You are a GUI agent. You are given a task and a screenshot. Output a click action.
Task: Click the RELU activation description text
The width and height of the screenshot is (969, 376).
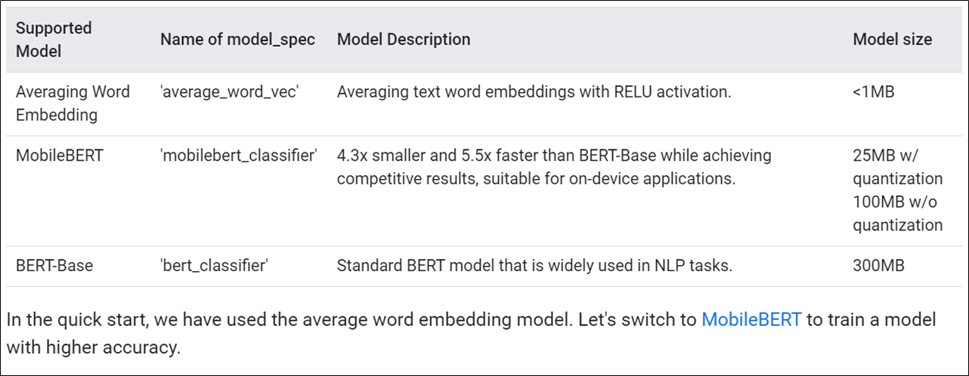pyautogui.click(x=534, y=92)
